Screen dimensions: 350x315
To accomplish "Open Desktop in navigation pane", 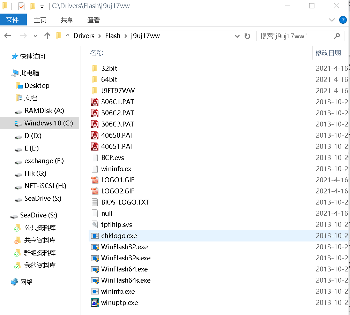I will pyautogui.click(x=32, y=86).
